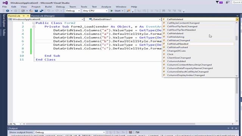Click the Open File folder icon
Viewport: 242px width, 136px height.
tap(31, 11)
